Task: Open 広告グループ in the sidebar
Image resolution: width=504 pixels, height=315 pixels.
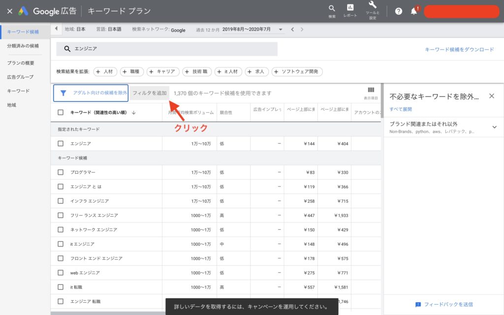Action: (20, 77)
